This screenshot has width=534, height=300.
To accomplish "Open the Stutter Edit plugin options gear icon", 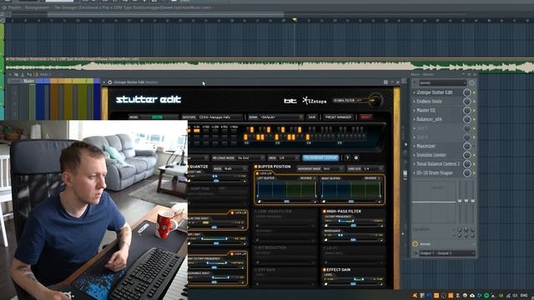I will point(110,82).
